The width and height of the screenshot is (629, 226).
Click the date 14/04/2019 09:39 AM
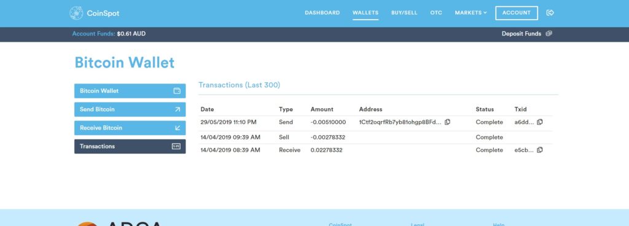pyautogui.click(x=230, y=137)
